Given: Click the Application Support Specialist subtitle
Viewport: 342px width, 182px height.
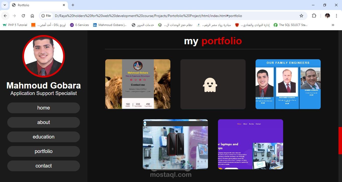Looking at the screenshot, I should coord(44,93).
